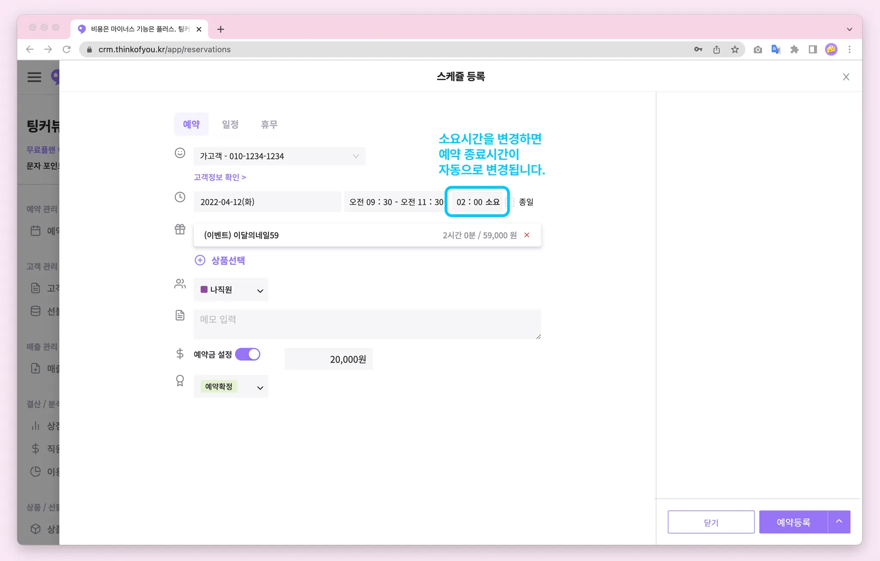Image resolution: width=880 pixels, height=561 pixels.
Task: Bookmark page with star icon
Action: point(735,49)
